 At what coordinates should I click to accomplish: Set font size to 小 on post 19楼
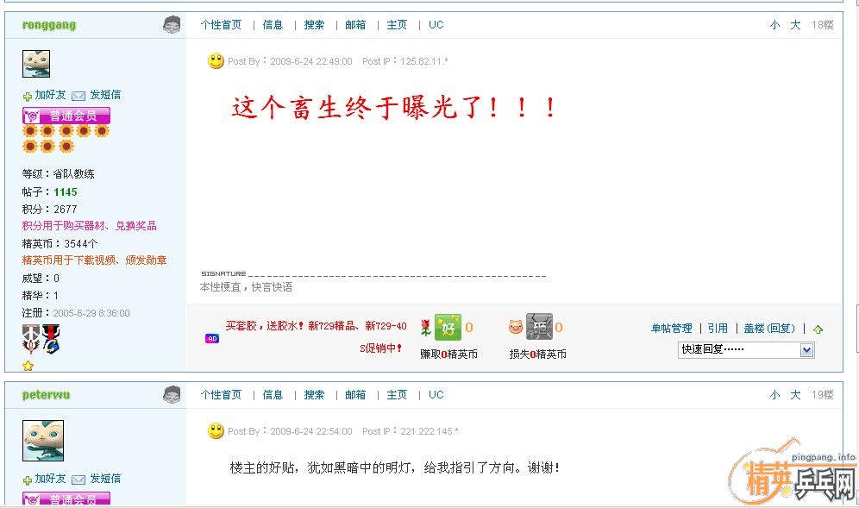[x=774, y=394]
